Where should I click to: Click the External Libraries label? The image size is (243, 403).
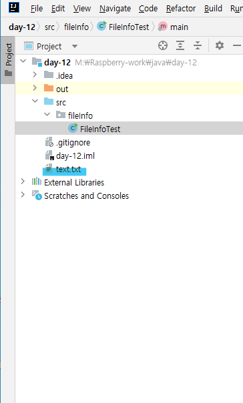pos(74,182)
